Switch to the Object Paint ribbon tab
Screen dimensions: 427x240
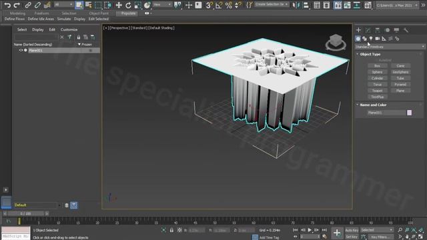point(99,13)
